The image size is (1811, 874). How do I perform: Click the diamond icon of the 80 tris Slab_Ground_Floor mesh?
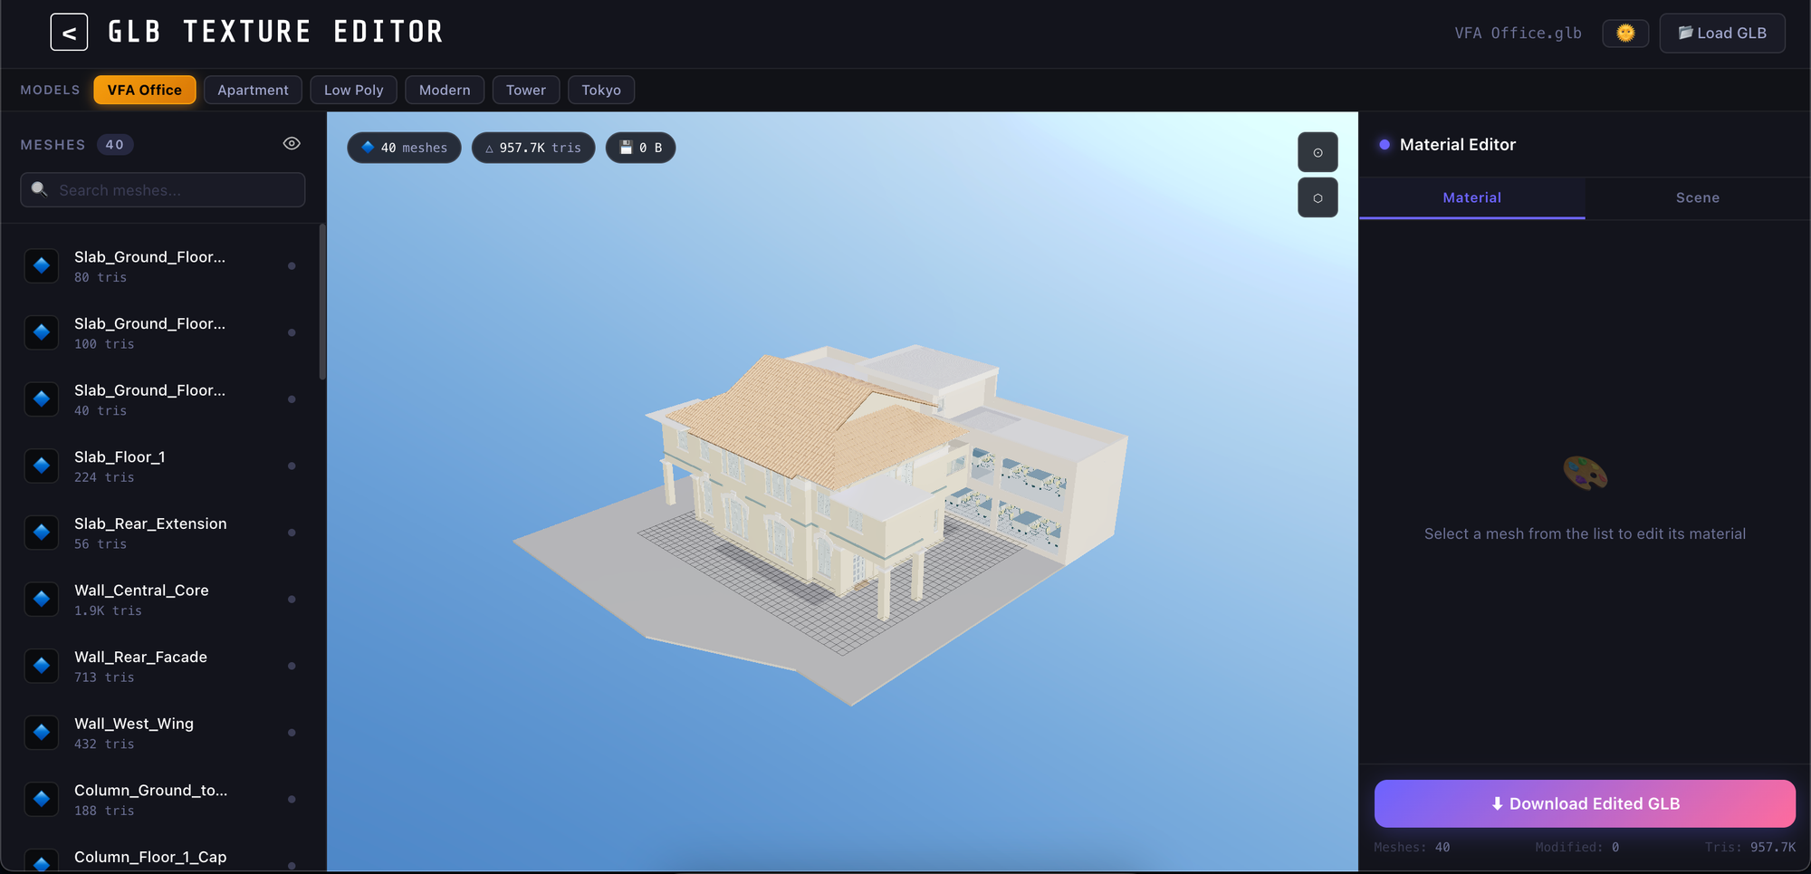click(41, 266)
